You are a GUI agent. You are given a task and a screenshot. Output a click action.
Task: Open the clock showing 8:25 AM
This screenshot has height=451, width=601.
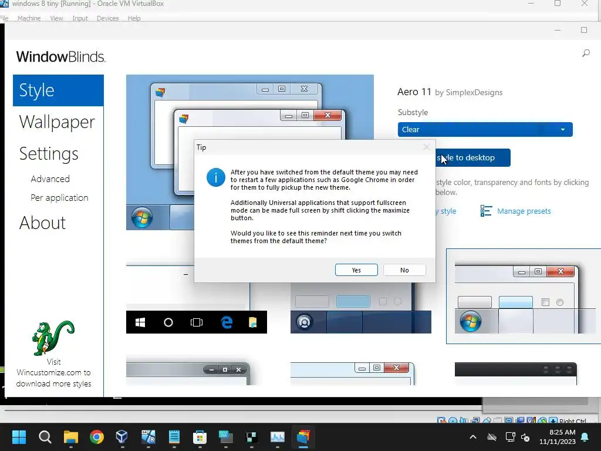[x=558, y=437]
